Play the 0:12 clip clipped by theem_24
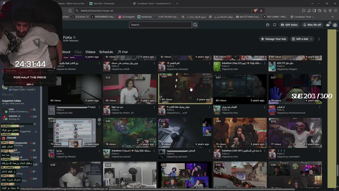 [x=130, y=89]
